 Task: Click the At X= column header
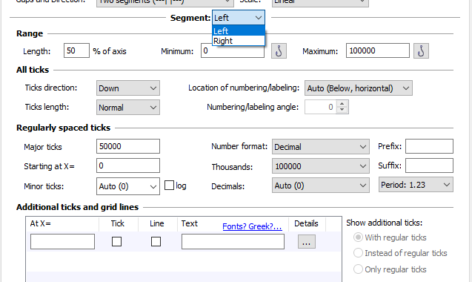[41, 223]
